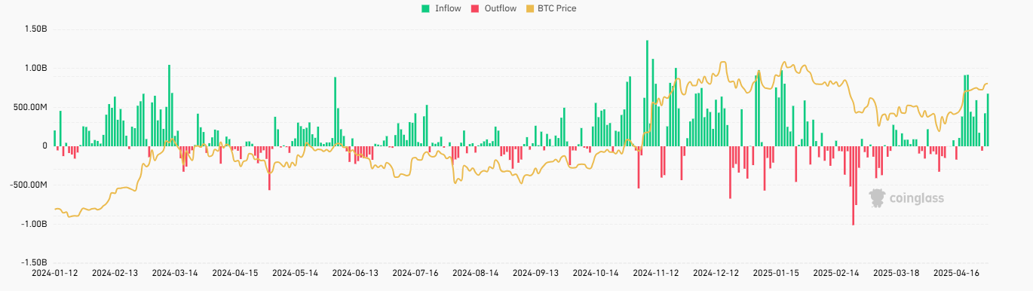This screenshot has width=1033, height=291.
Task: Click the green Inflow legend swatch
Action: click(425, 8)
